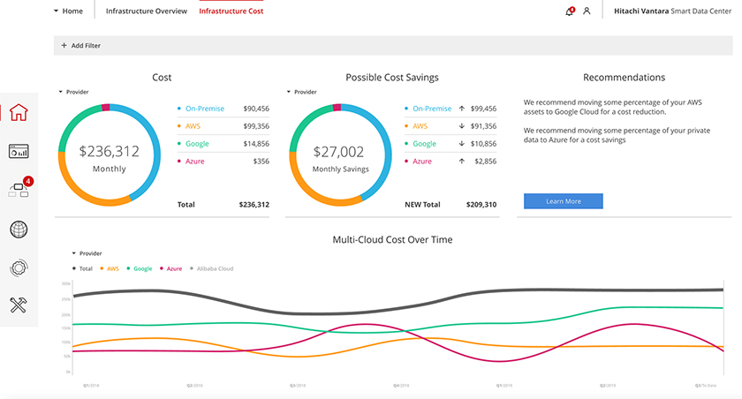Open the Home icon in the sidebar
The width and height of the screenshot is (742, 399).
[19, 112]
